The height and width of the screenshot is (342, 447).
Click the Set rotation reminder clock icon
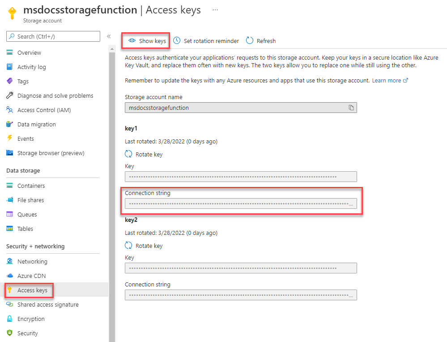tap(177, 41)
